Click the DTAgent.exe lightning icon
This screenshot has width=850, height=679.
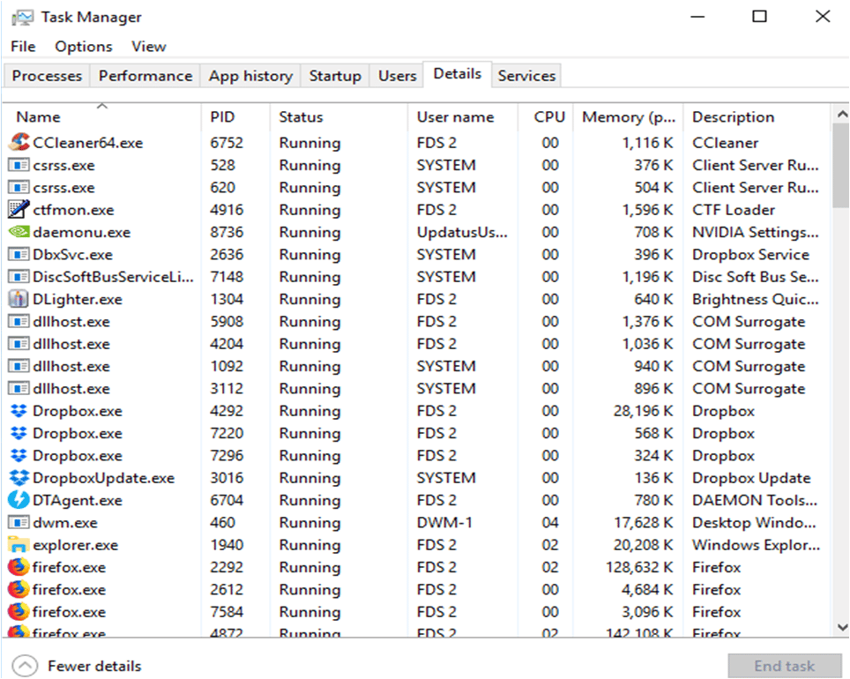pos(19,500)
